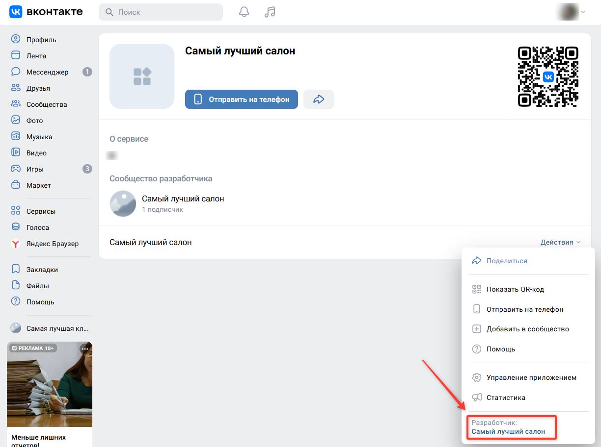Viewport: 601px width, 447px height.
Task: Click the Друзья sidebar icon
Action: [x=16, y=88]
